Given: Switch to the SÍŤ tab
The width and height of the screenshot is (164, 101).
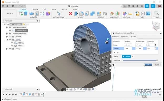Looking at the screenshot, I should 45,9.
